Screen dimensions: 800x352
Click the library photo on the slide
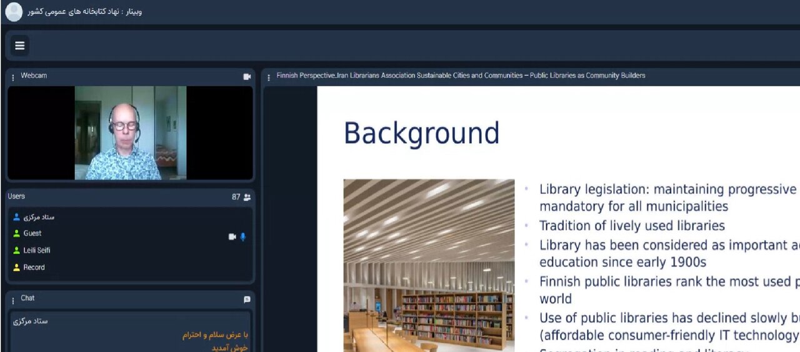coord(429,265)
